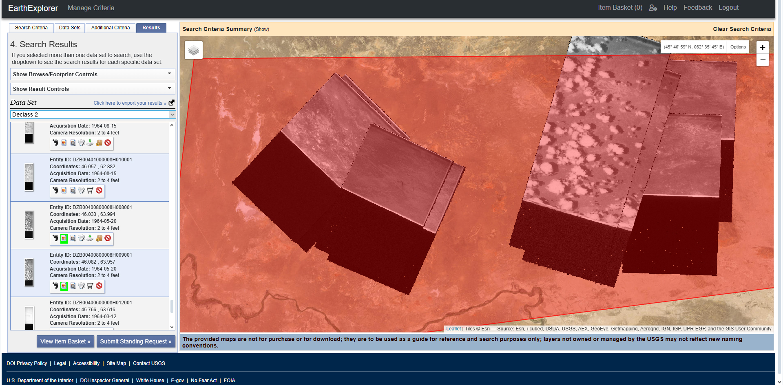This screenshot has width=783, height=385.
Task: Toggle browse overlay for DZB00400800008H008001
Action: point(64,238)
